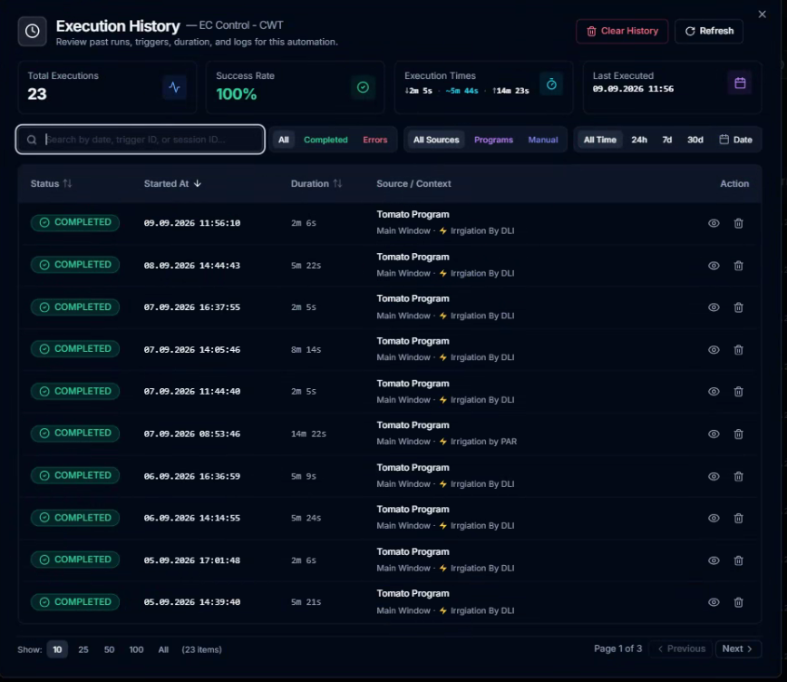This screenshot has height=682, width=787.
Task: Select All Sources filter
Action: (x=436, y=140)
